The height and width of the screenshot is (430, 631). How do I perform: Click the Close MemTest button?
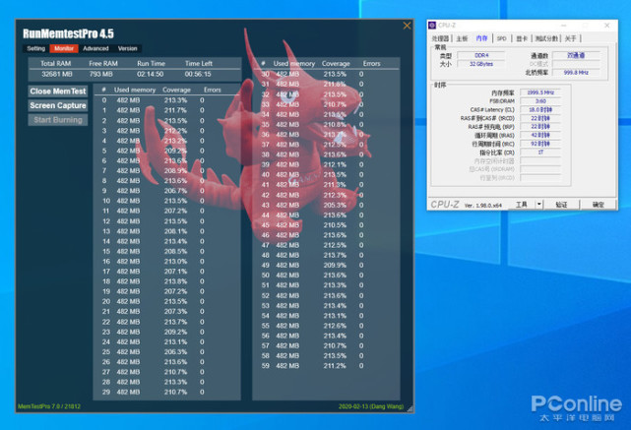point(58,92)
